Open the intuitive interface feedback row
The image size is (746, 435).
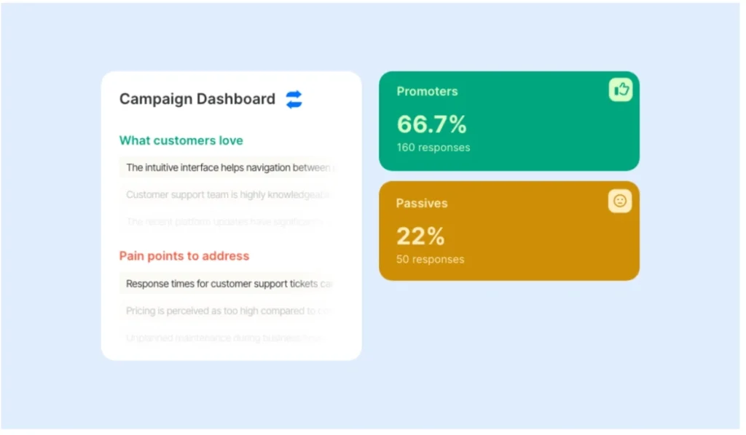click(x=229, y=169)
